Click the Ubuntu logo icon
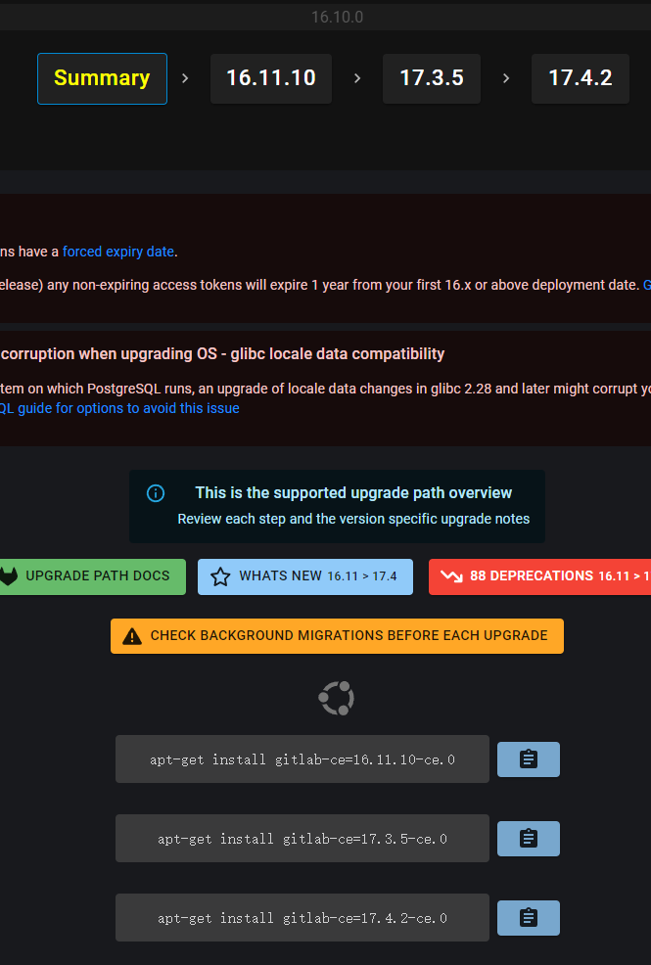Screen dimensions: 651x965 [337, 698]
